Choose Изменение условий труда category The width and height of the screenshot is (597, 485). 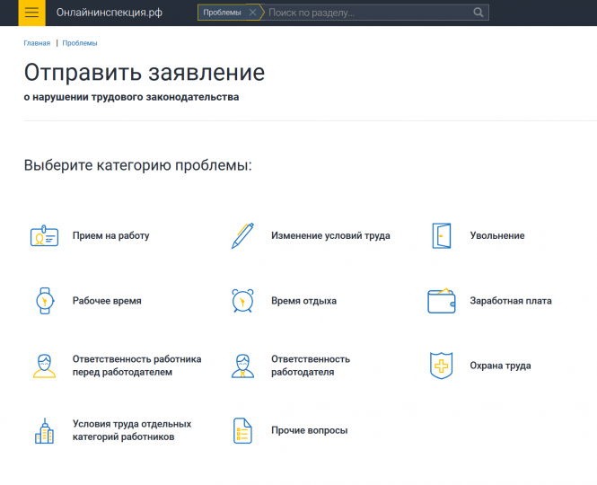pos(330,236)
